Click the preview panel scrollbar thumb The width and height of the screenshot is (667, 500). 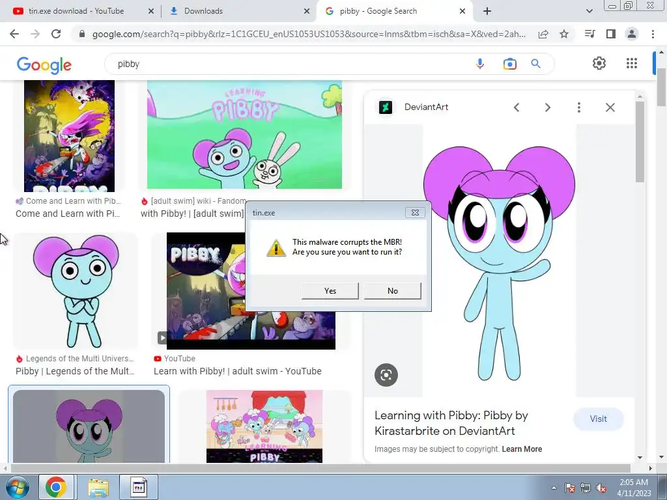(640, 142)
